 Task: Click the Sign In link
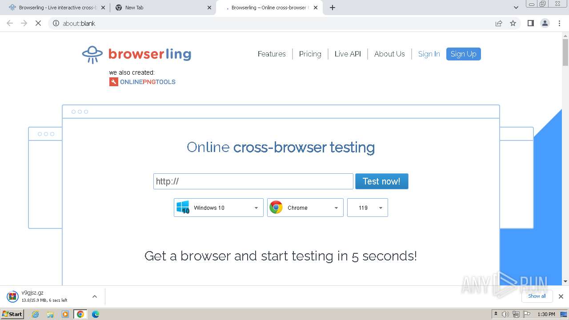point(429,54)
